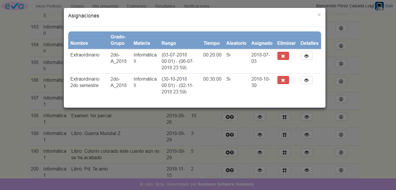Viewport: 396px width, 190px height.
Task: Download the exam Libro: Pd: Te amo
Action: coord(341,170)
